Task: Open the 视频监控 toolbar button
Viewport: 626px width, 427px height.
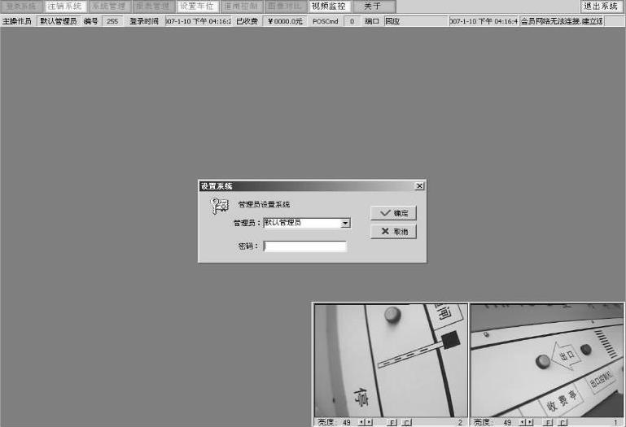Action: click(329, 7)
